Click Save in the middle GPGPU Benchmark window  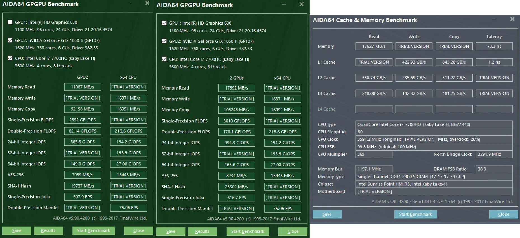pyautogui.click(x=171, y=232)
